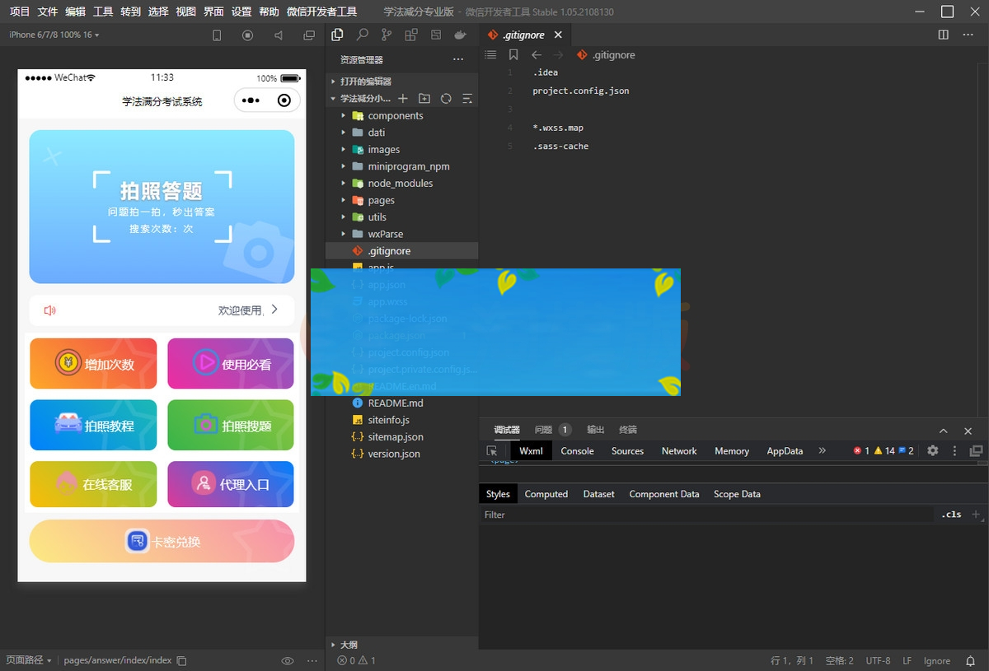Open the source control branch icon
The height and width of the screenshot is (671, 989).
pos(387,35)
